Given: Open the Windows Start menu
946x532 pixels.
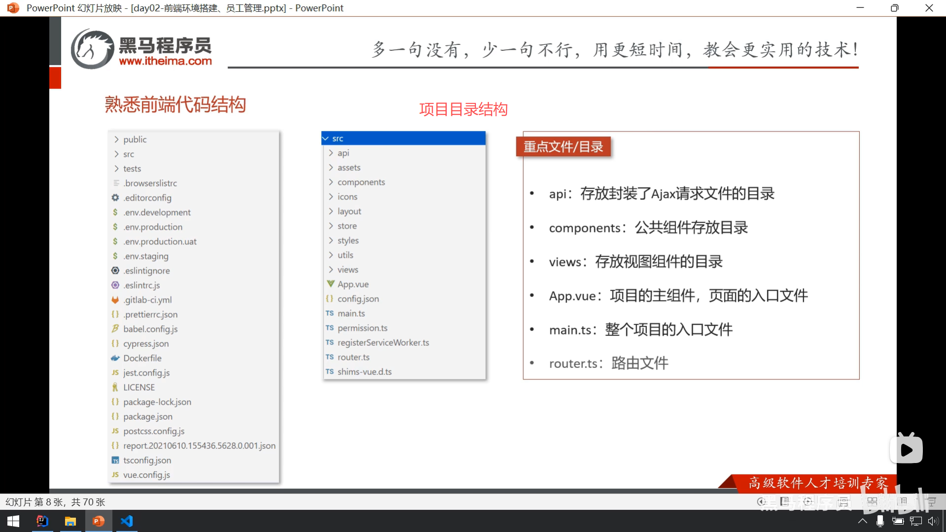Looking at the screenshot, I should pos(13,521).
